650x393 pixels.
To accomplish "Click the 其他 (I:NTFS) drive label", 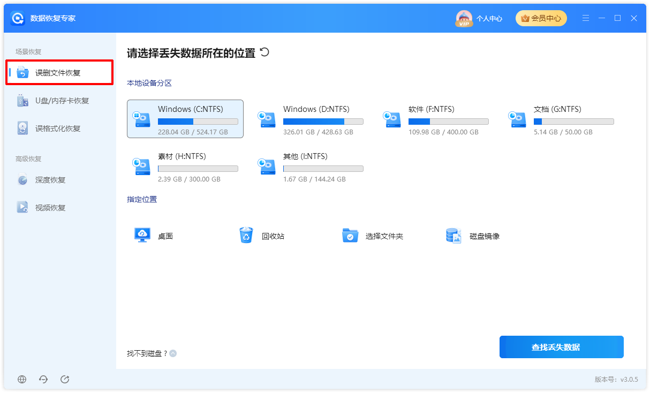I will [x=305, y=156].
